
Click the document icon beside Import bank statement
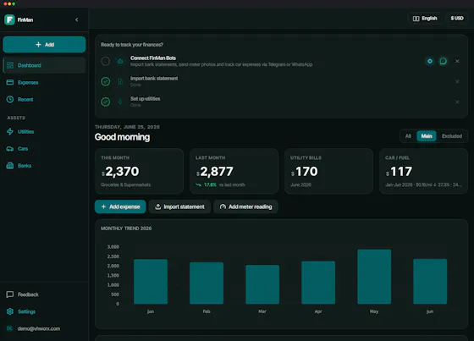(120, 81)
